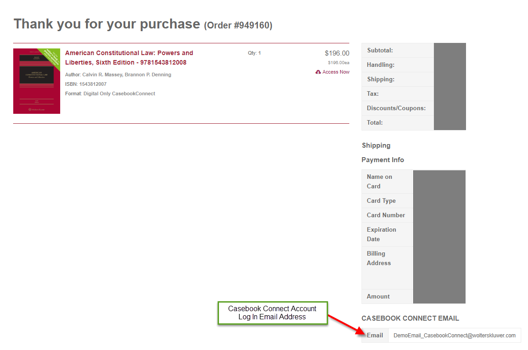The image size is (528, 350).
Task: Click the $196.00ea unit price
Action: click(x=339, y=62)
